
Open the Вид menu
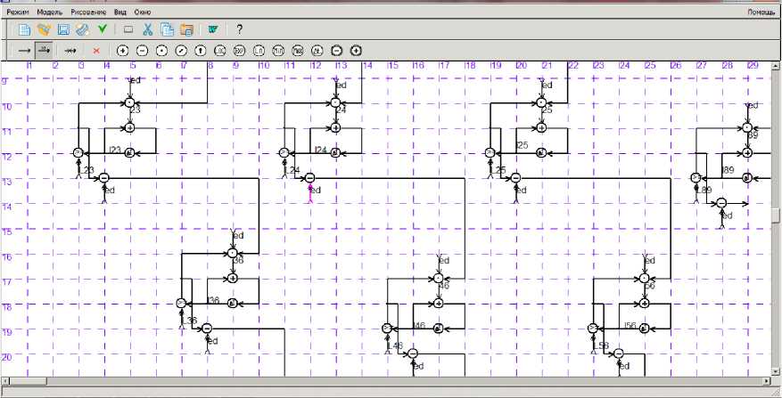point(120,13)
